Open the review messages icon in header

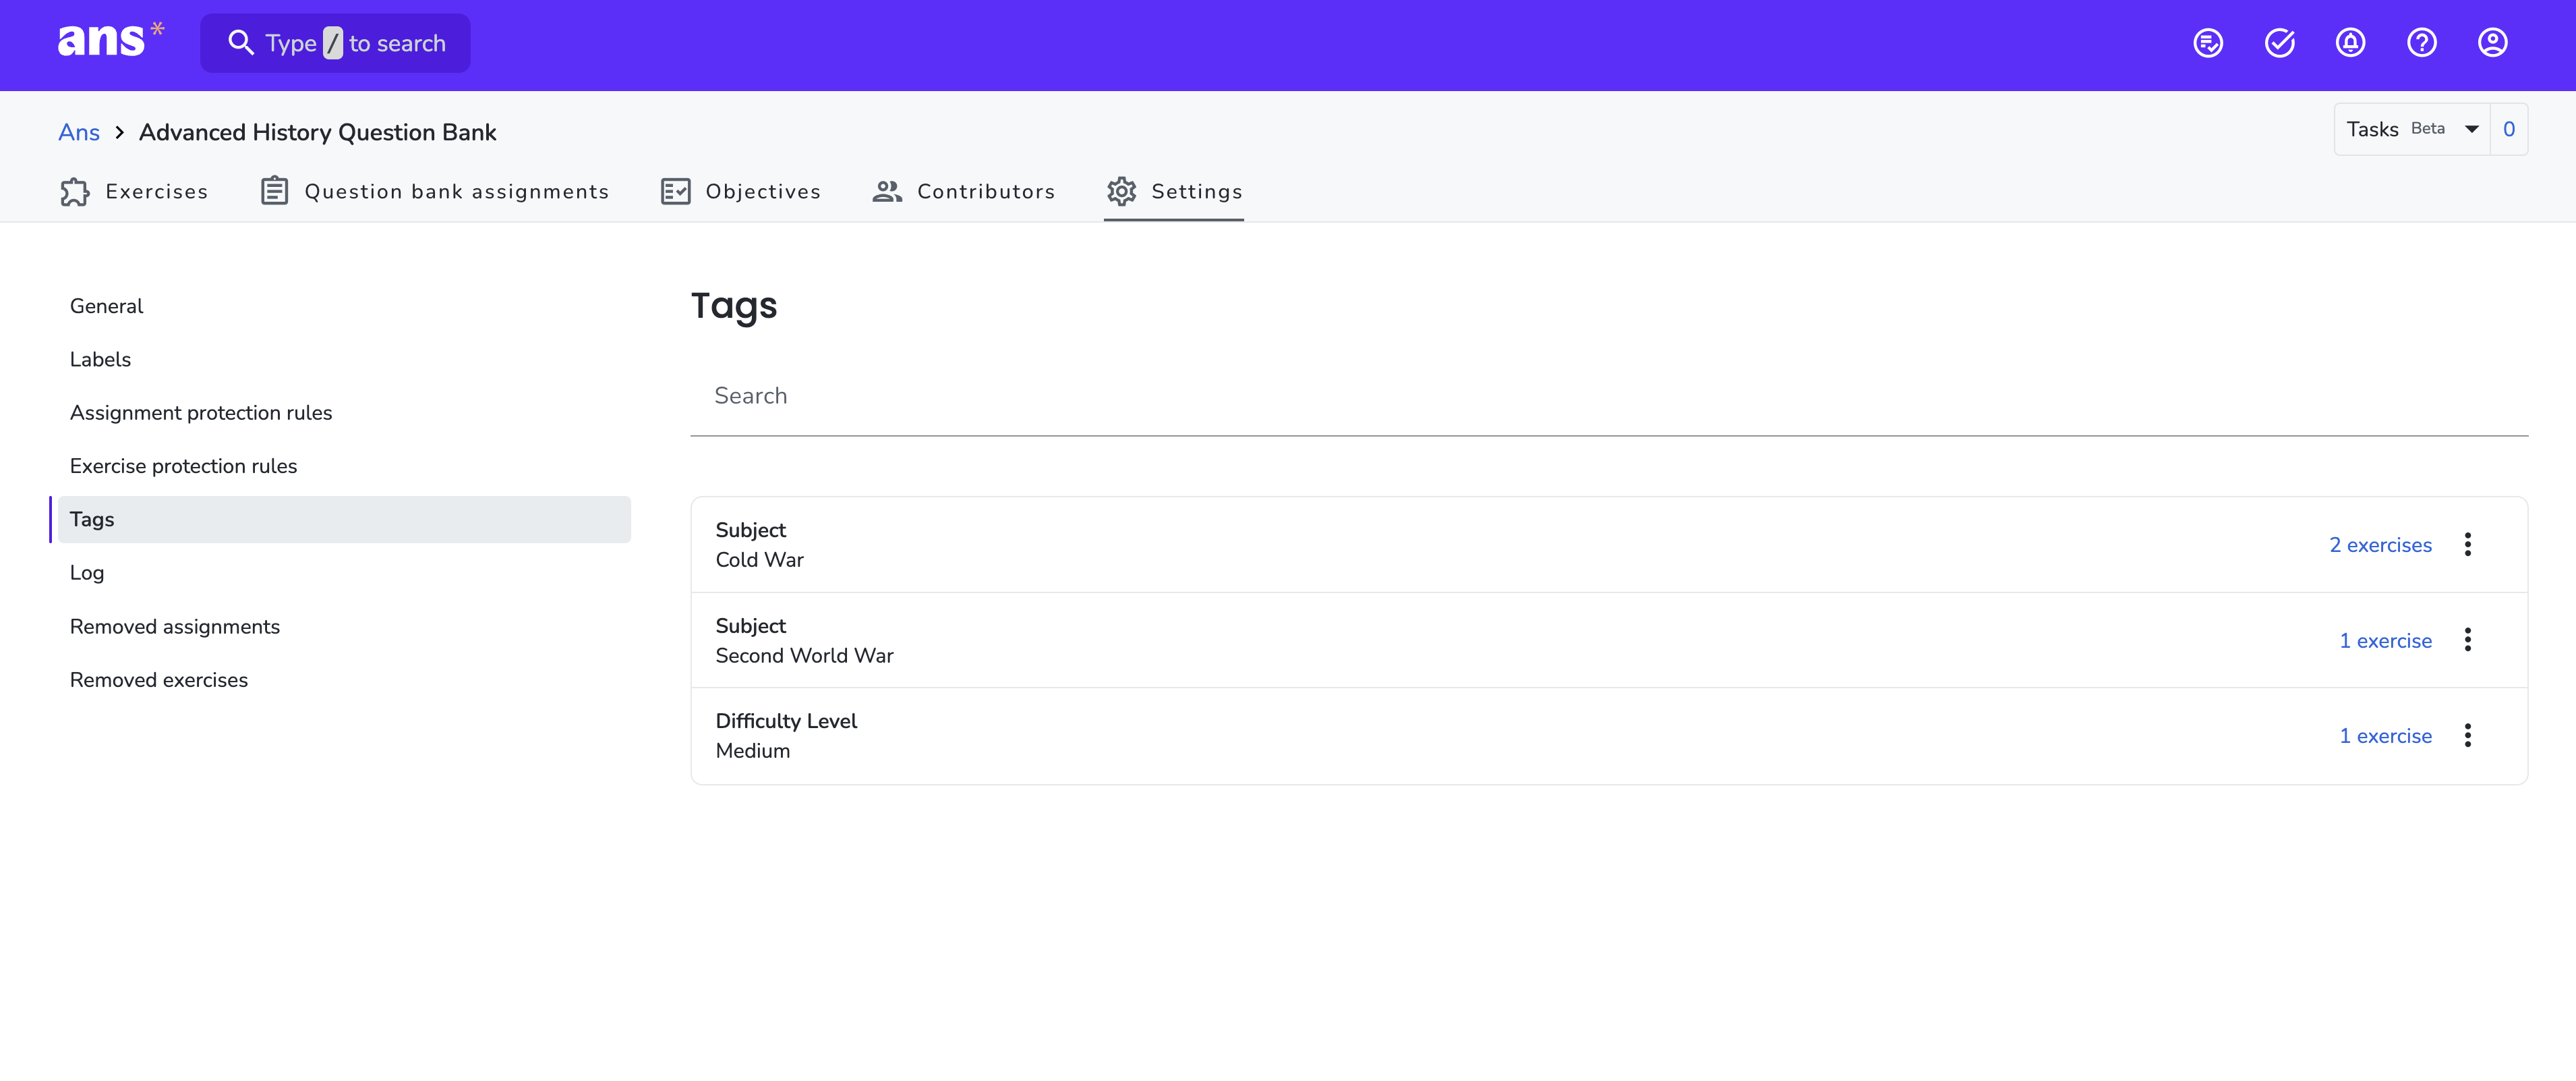(2208, 43)
